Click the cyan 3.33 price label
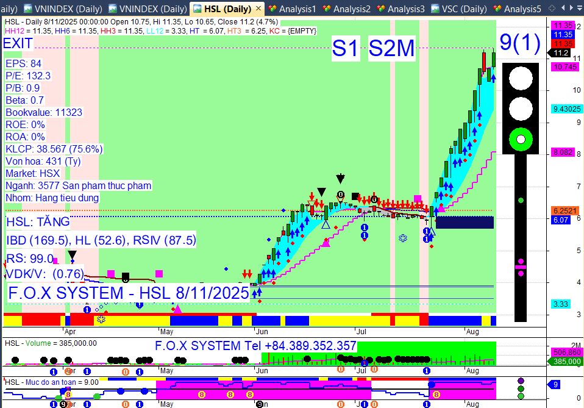Image resolution: width=584 pixels, height=408 pixels. point(561,304)
